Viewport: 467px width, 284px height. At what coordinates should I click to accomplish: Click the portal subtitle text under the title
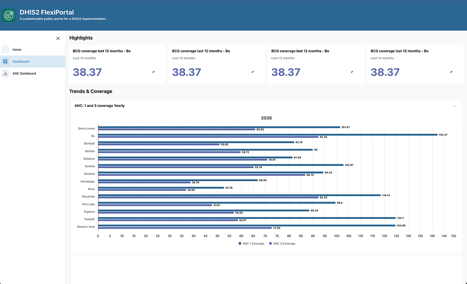63,19
